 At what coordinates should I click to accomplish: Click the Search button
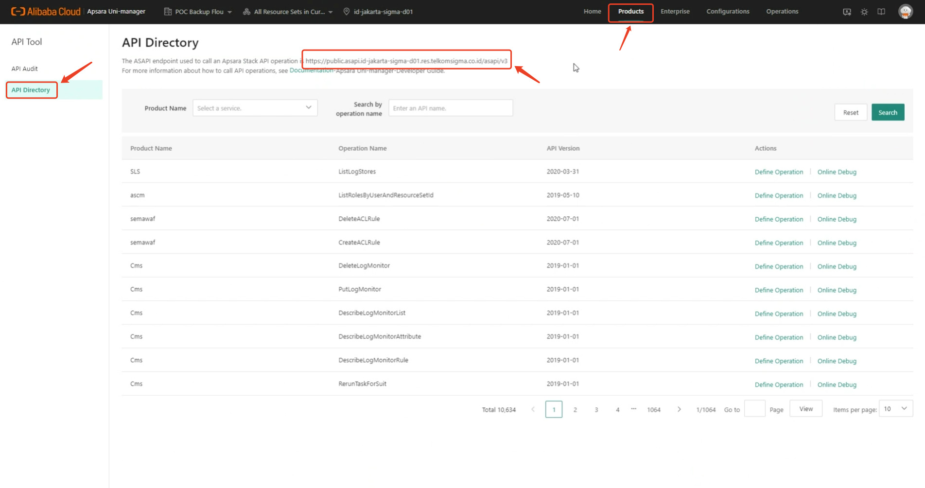click(888, 112)
